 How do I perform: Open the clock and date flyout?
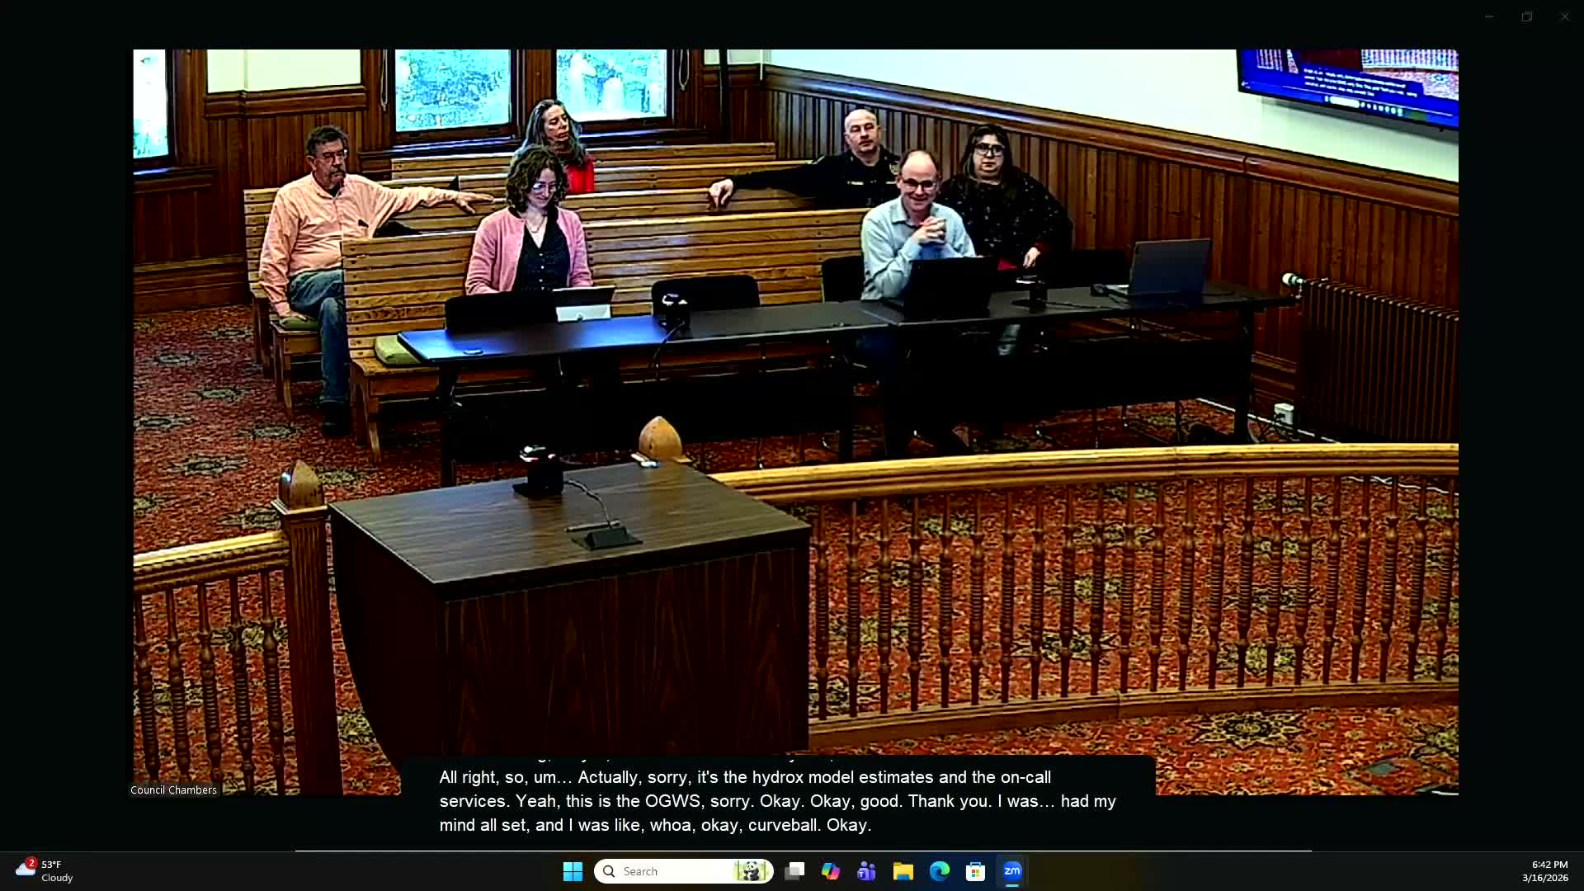pos(1544,871)
